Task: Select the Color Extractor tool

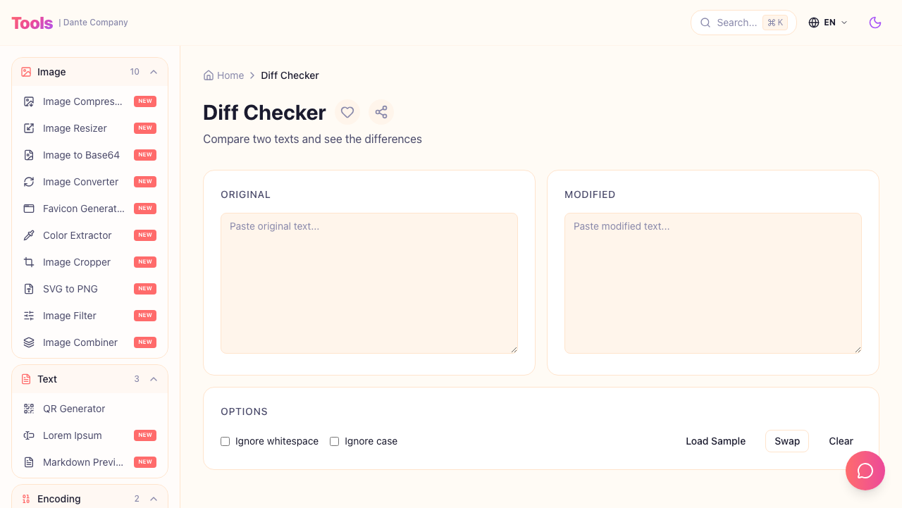Action: point(78,235)
